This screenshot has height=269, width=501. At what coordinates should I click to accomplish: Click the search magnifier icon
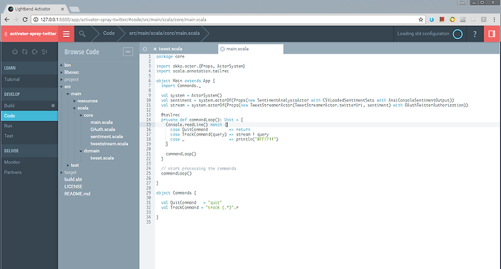(82, 33)
